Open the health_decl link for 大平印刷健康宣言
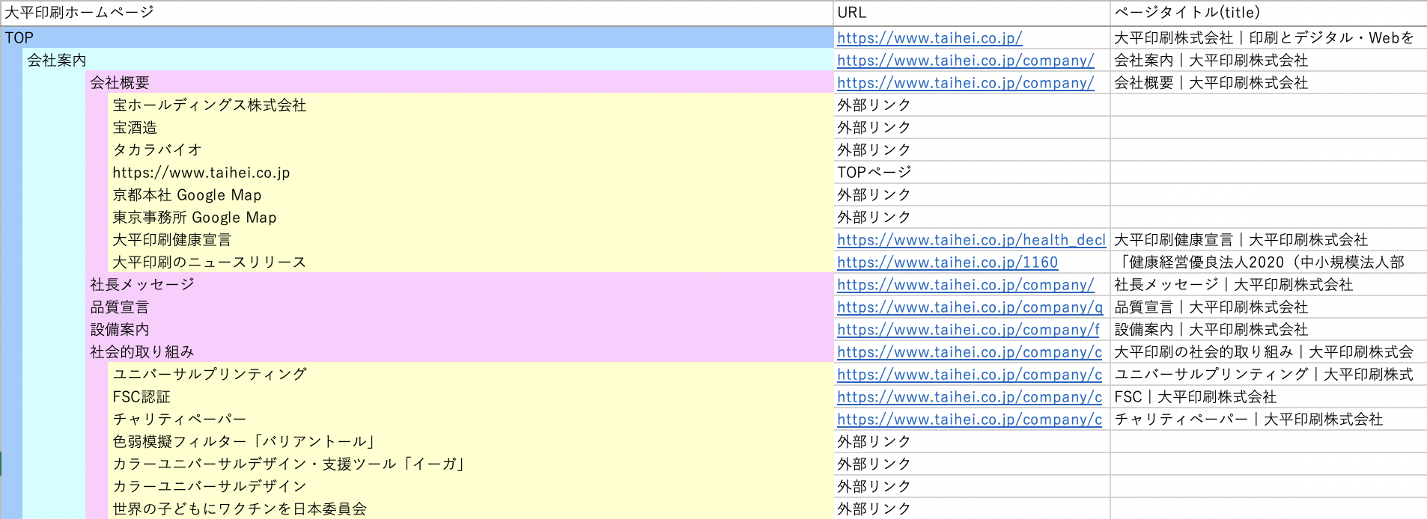Screen dimensions: 1427x519 tap(971, 240)
